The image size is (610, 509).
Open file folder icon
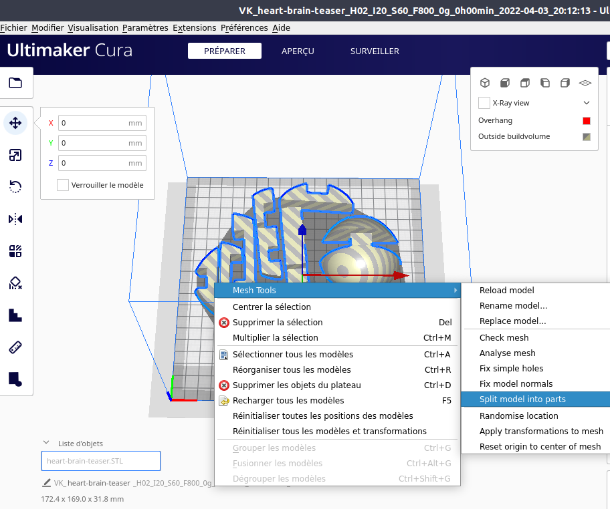point(15,83)
